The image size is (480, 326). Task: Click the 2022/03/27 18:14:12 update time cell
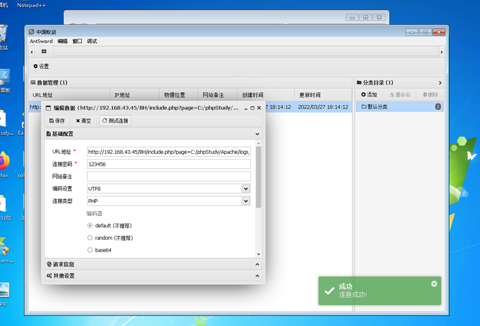[323, 107]
